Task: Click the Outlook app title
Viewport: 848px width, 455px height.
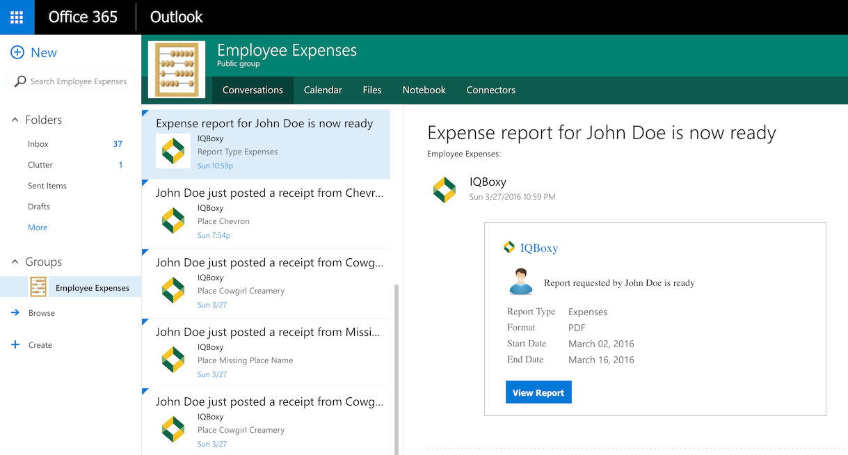Action: point(177,17)
